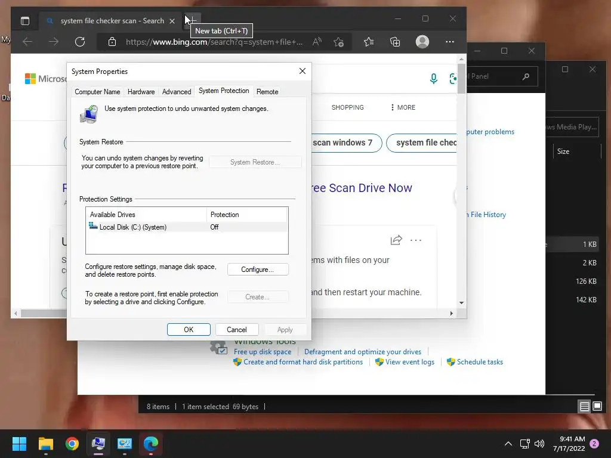
Task: Open Collections in Edge toolbar
Action: pos(395,42)
